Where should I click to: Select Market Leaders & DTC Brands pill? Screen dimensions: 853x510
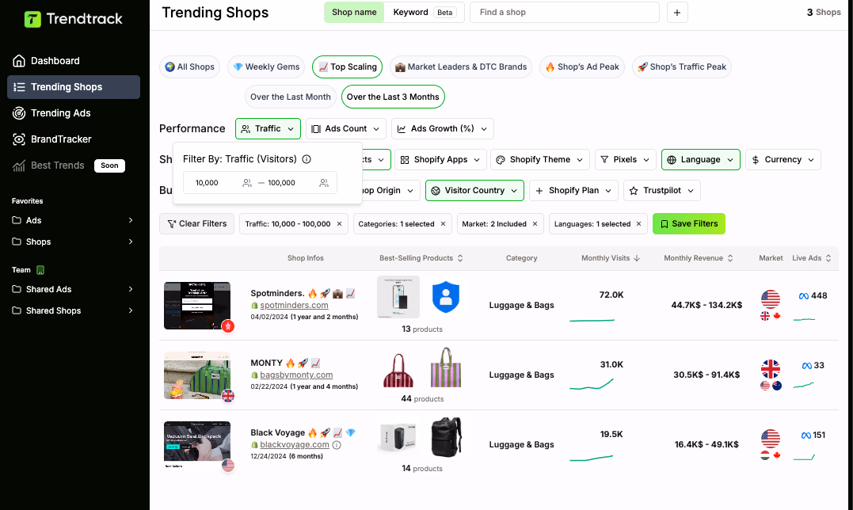(x=461, y=67)
